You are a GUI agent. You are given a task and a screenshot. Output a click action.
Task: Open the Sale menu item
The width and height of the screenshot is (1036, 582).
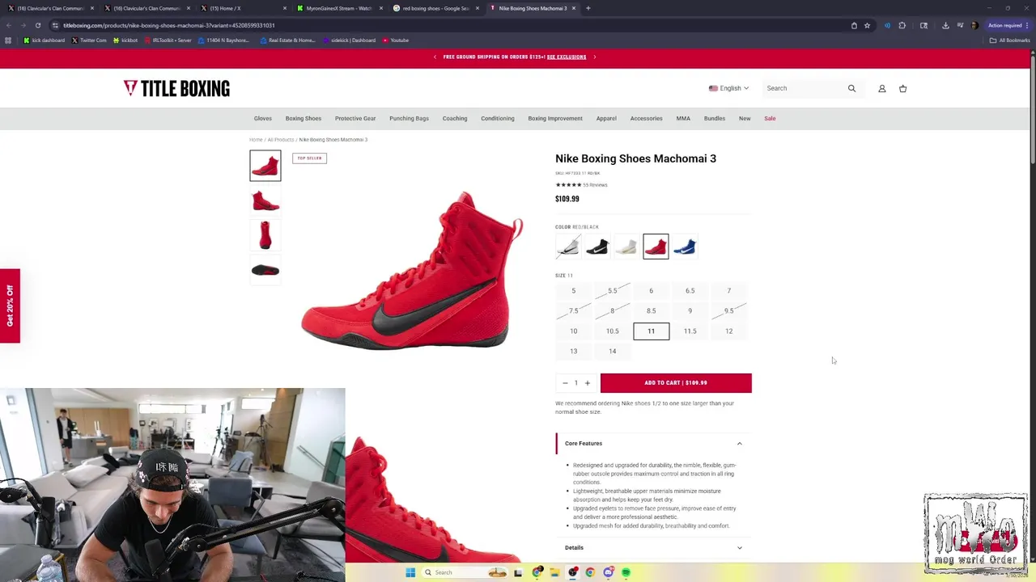tap(770, 119)
